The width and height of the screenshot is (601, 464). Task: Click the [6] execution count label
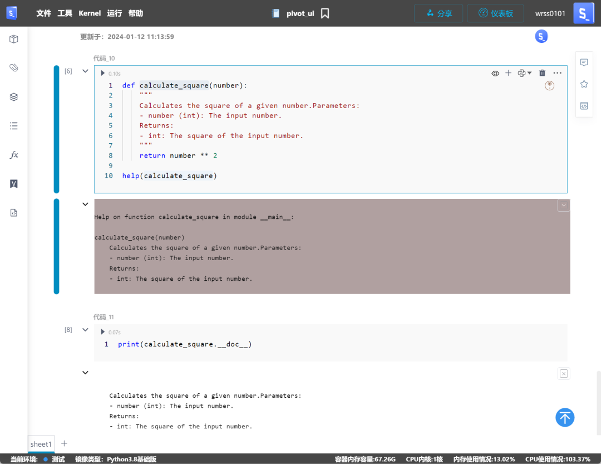click(68, 71)
